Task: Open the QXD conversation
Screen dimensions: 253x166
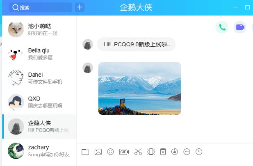Action: tap(39, 102)
